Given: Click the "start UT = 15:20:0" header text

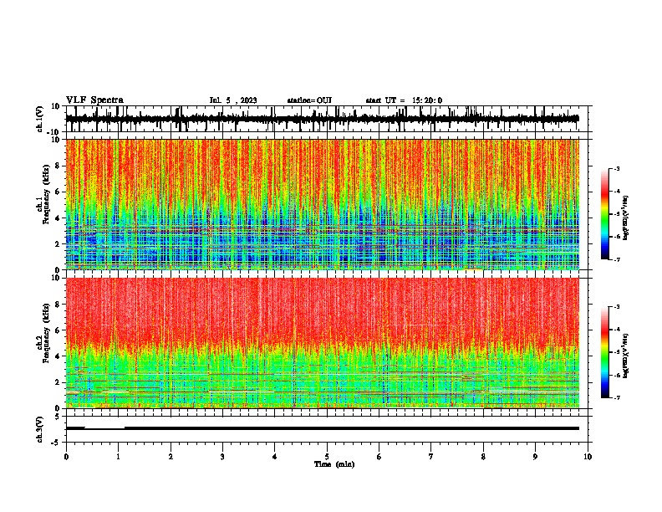Looking at the screenshot, I should click(x=404, y=100).
